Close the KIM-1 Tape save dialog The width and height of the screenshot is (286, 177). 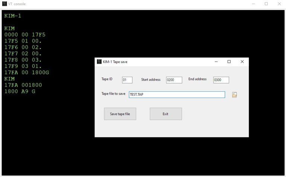tap(242, 61)
